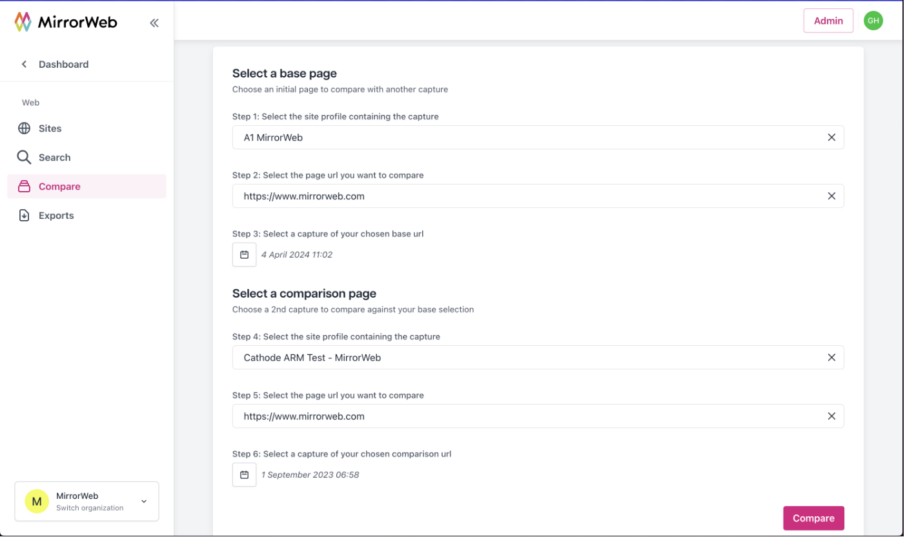Clear the A1 MirrorWeb selection
The width and height of the screenshot is (905, 537).
pos(831,137)
